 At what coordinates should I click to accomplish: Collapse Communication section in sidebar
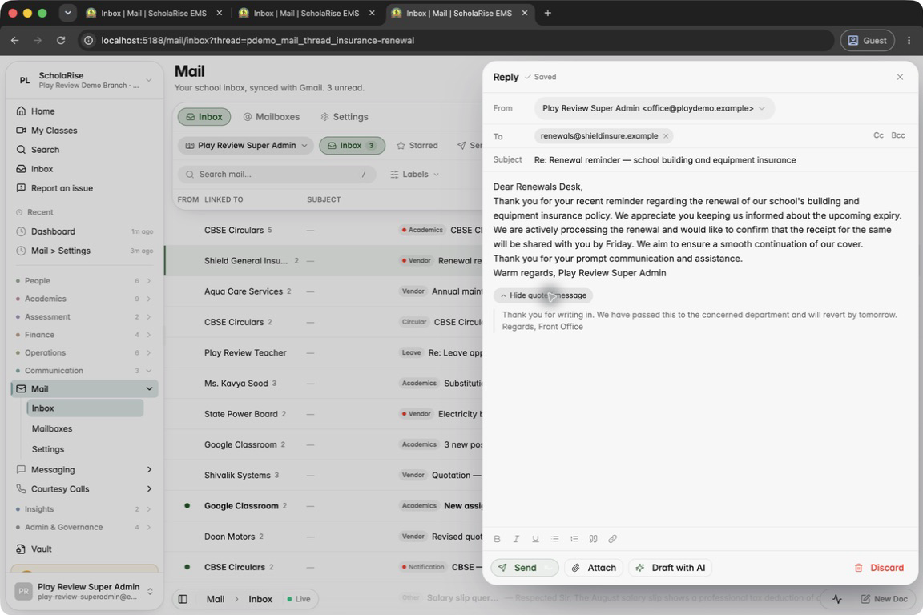84,371
